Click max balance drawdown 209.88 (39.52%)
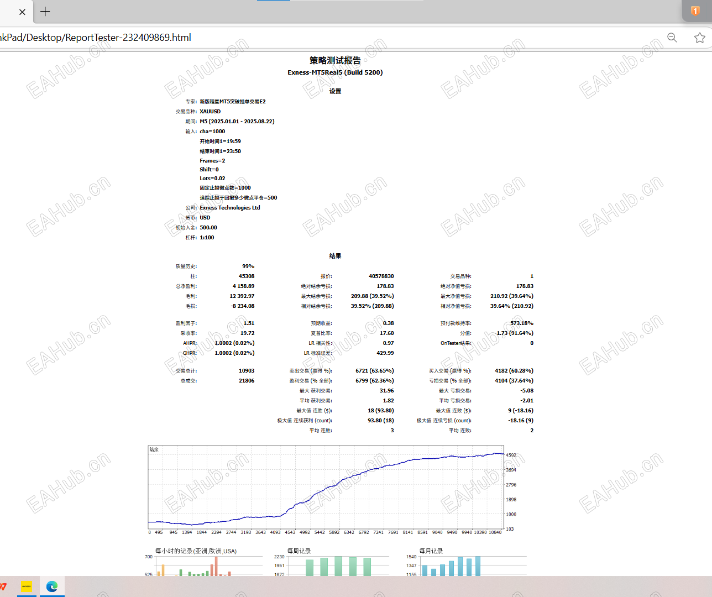The height and width of the screenshot is (597, 712). point(373,296)
